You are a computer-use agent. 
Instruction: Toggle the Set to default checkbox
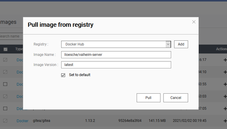63,75
